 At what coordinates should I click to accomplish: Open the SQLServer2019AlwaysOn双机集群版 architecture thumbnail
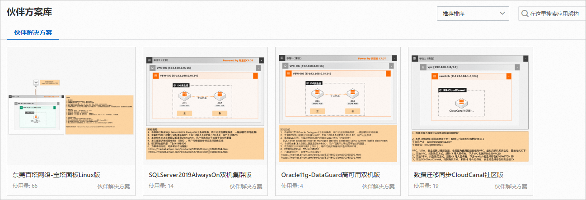pos(204,106)
